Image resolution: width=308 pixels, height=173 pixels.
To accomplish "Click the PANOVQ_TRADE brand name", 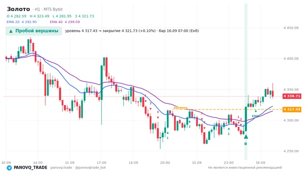I will pos(30,168).
